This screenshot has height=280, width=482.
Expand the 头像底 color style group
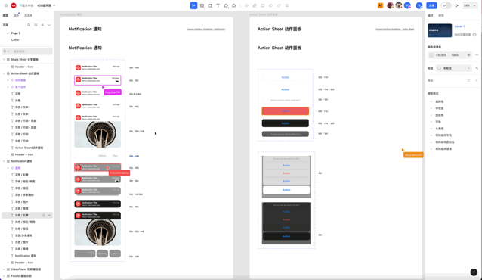point(431,129)
